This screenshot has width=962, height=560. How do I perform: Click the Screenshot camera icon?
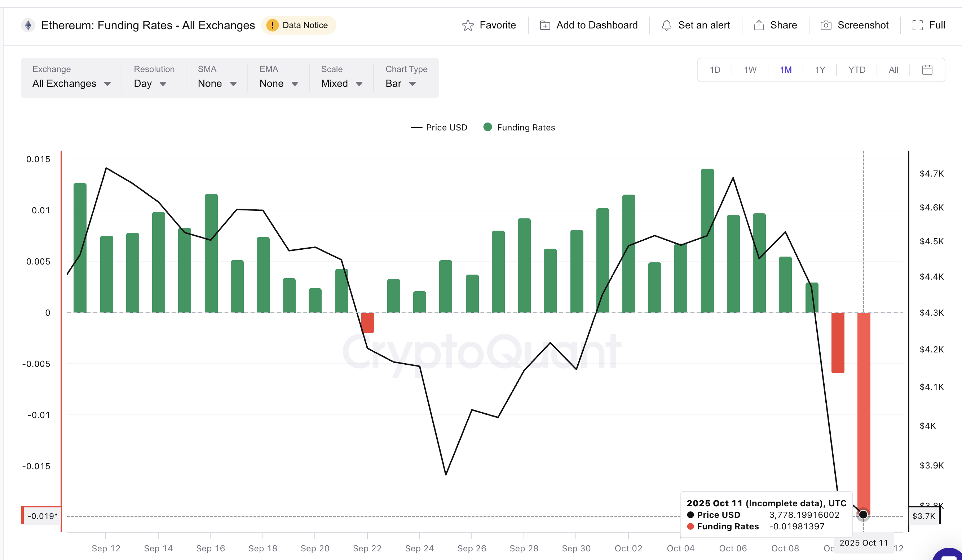826,25
